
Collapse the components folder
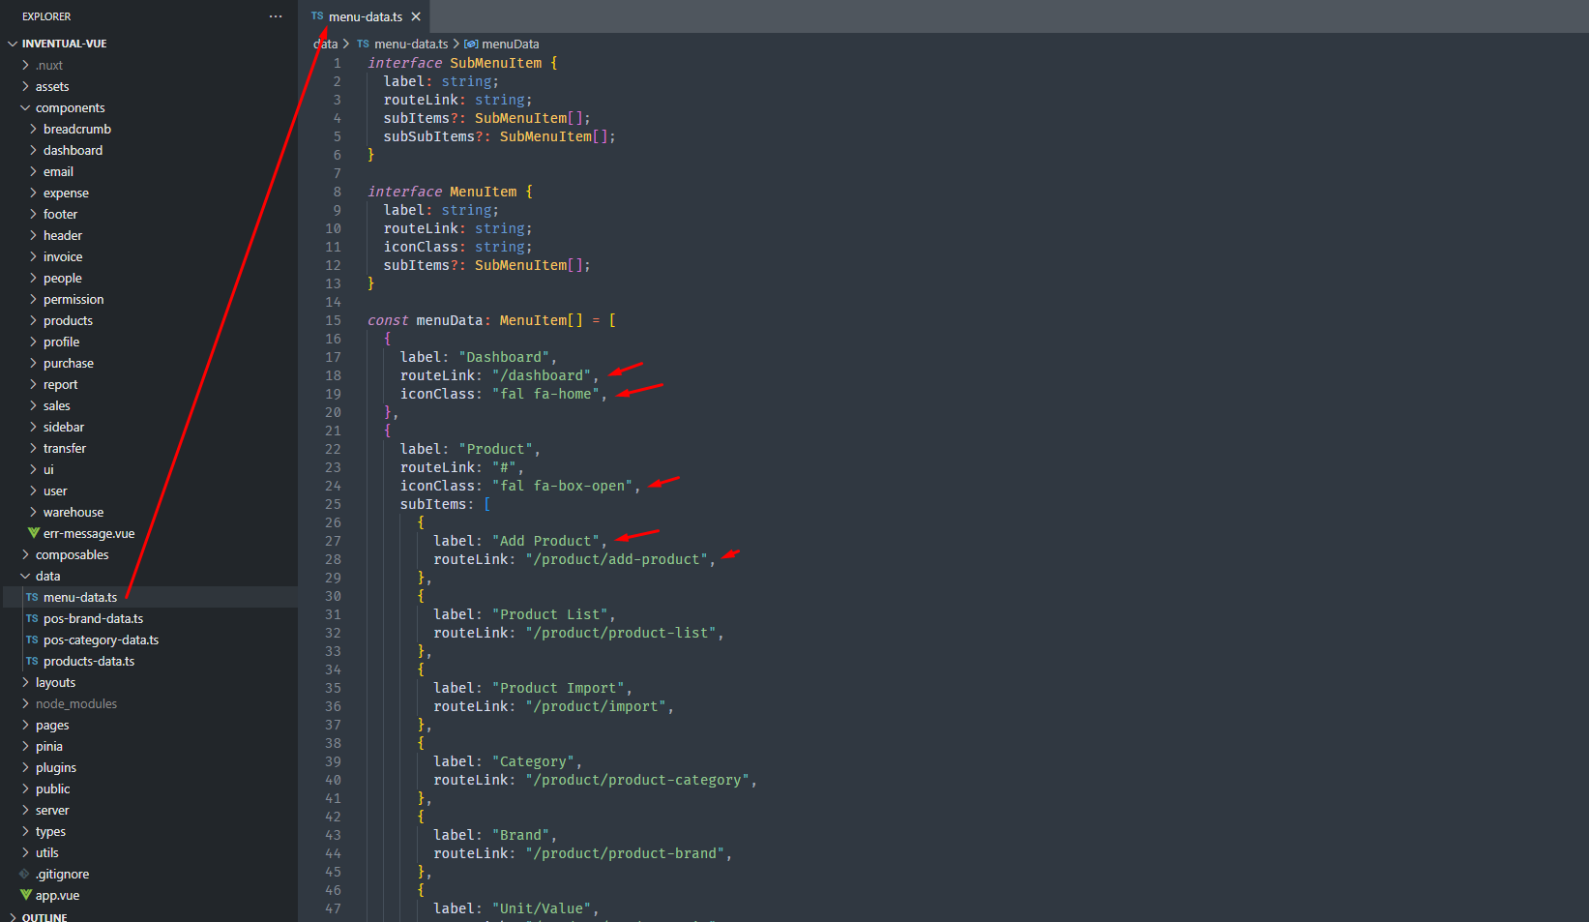coord(70,107)
